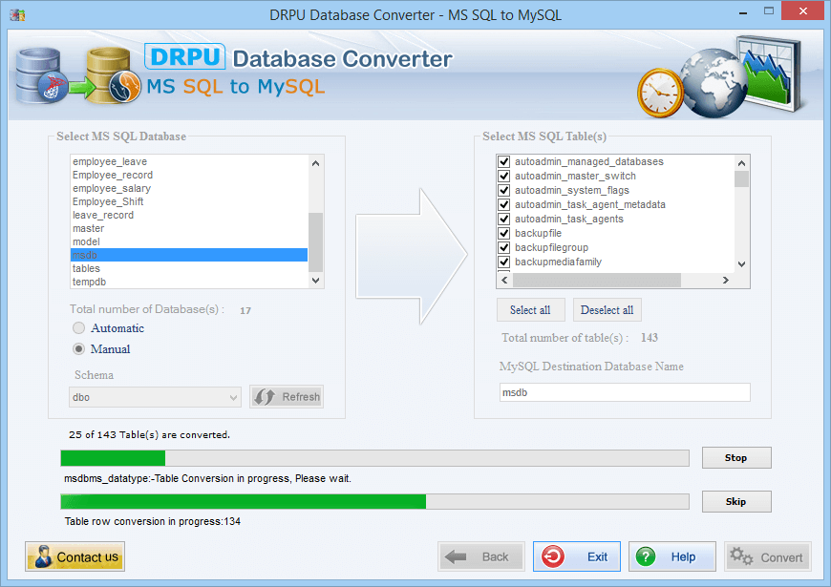
Task: Click the Help button label
Action: point(683,556)
